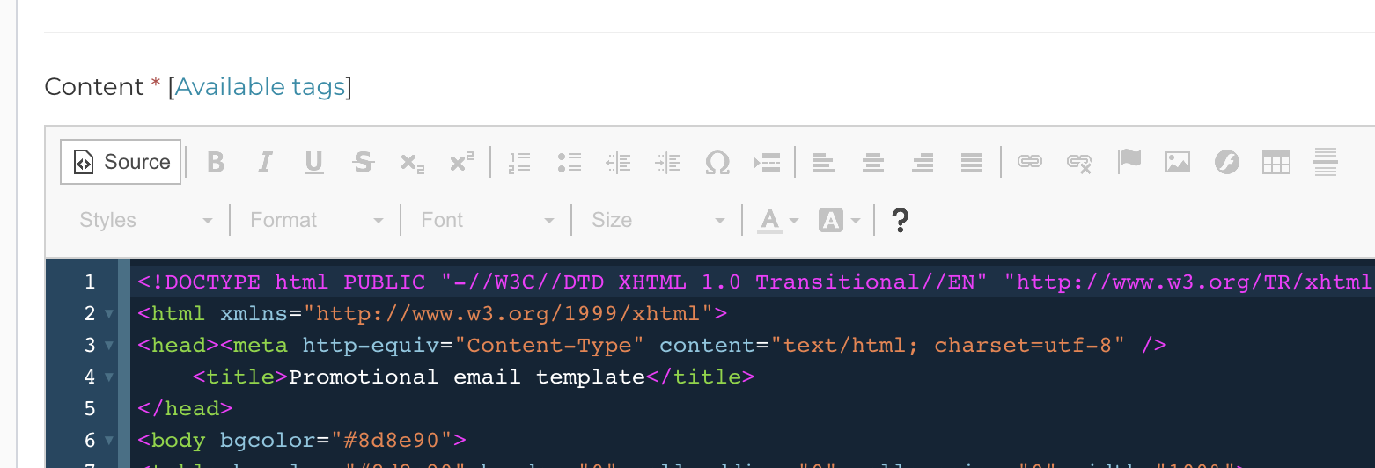Click the html xmlns line of code
The height and width of the screenshot is (468, 1375).
432,313
